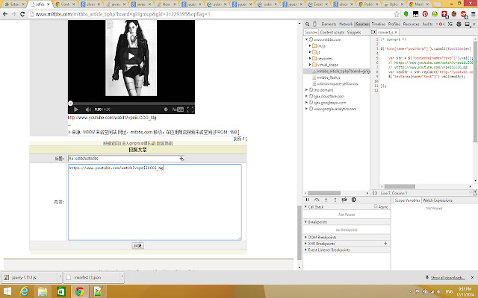Open the Profiles panel tab
The image size is (478, 298).
394,24
